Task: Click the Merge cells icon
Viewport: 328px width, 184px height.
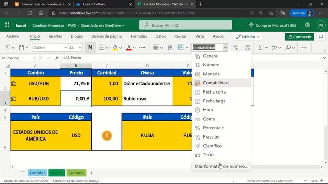Action: pos(181,48)
